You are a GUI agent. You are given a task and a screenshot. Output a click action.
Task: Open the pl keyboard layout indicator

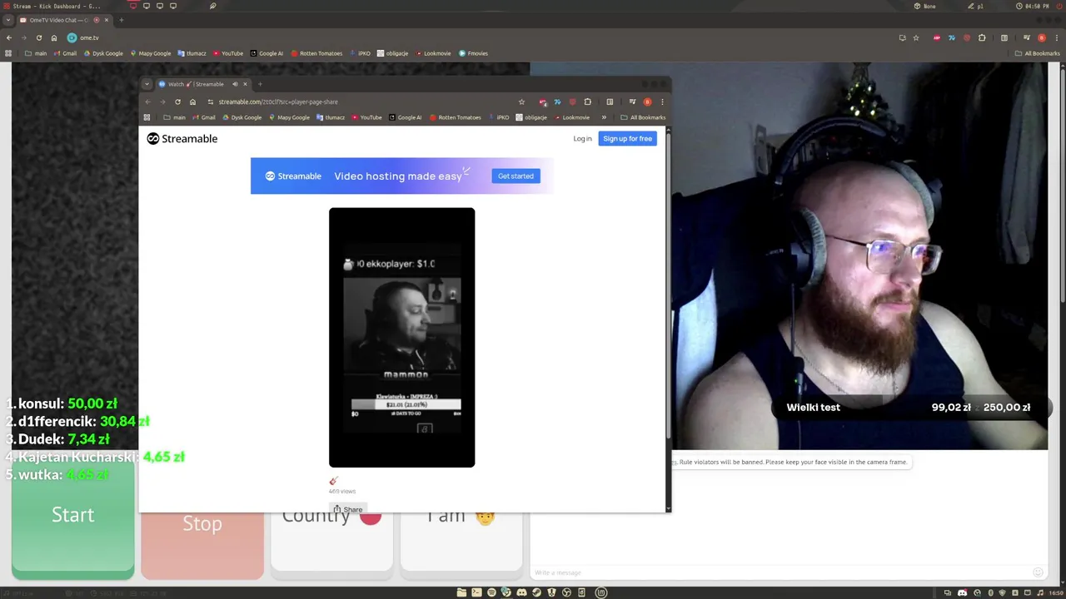[x=976, y=6]
